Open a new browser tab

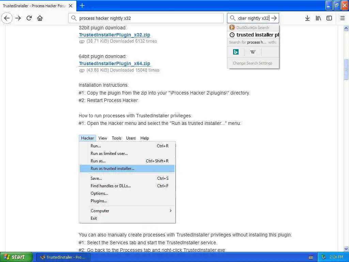[82, 5]
